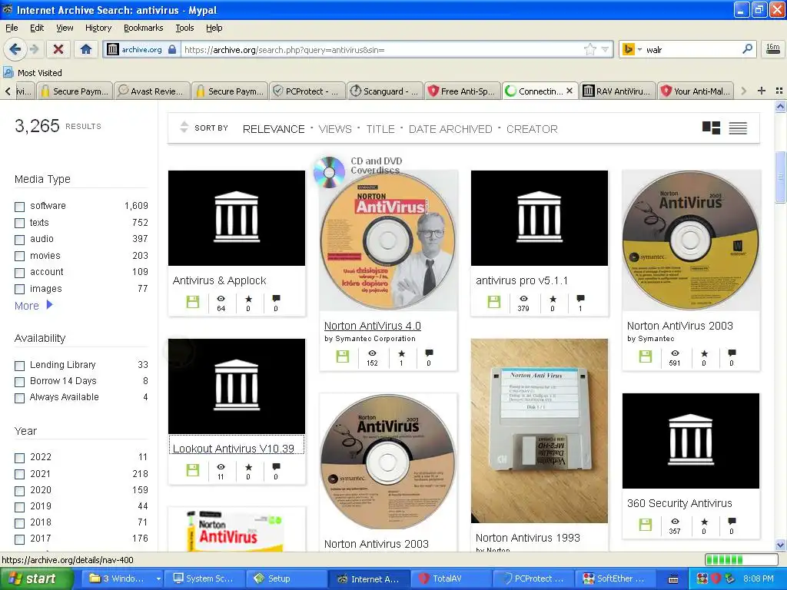Open the History menu

tap(98, 28)
